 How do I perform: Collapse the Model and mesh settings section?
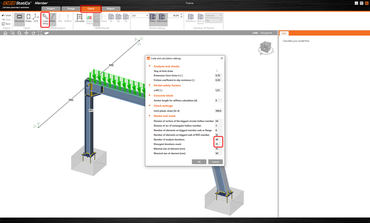click(150, 116)
